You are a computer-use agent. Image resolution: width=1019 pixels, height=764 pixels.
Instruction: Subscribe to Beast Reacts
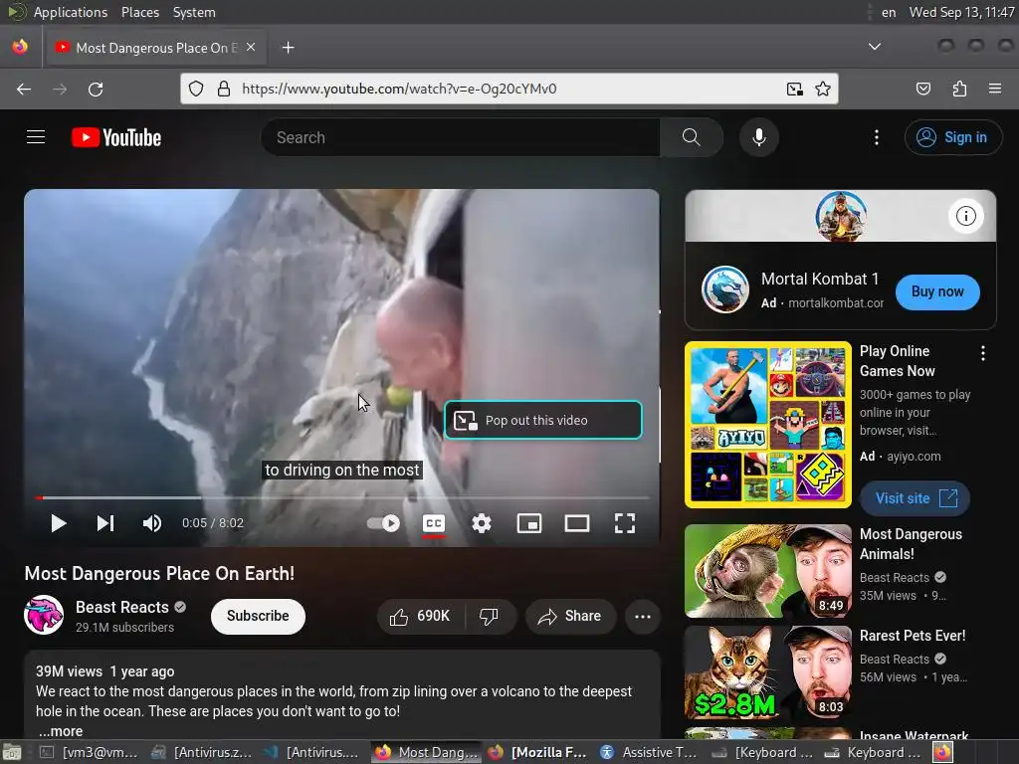[258, 616]
